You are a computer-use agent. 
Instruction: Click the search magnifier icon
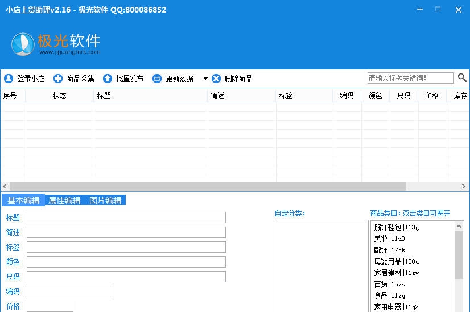click(x=462, y=78)
